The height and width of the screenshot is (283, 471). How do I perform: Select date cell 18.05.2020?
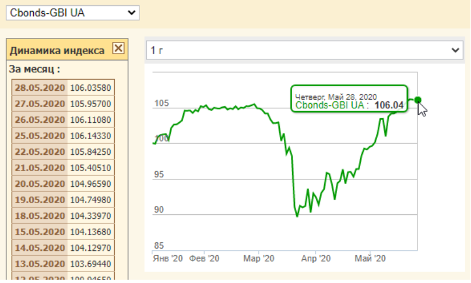(40, 216)
